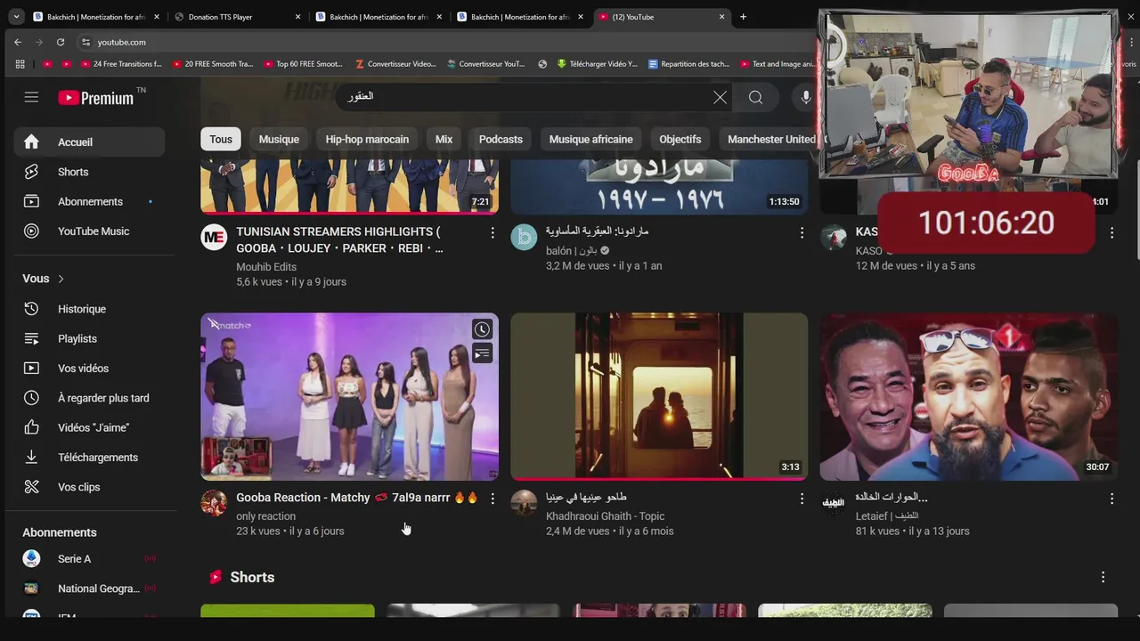Clear the search box with the X

720,98
